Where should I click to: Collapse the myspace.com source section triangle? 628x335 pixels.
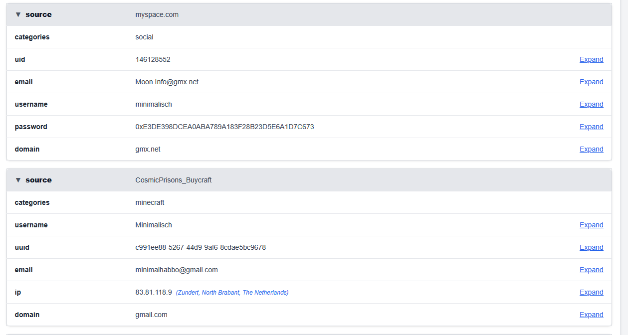coord(18,14)
